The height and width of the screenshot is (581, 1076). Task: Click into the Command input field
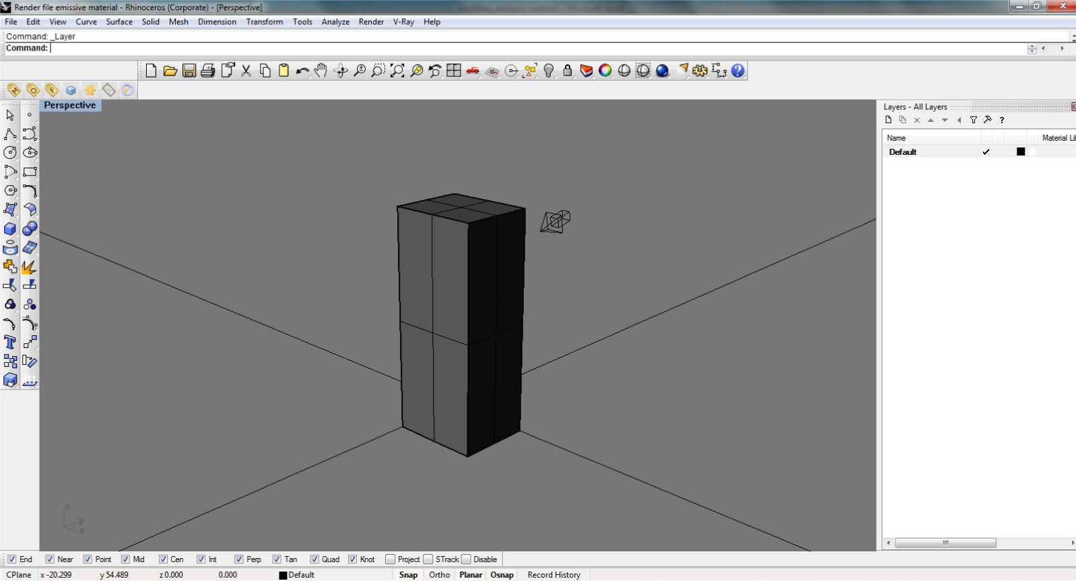coord(537,48)
